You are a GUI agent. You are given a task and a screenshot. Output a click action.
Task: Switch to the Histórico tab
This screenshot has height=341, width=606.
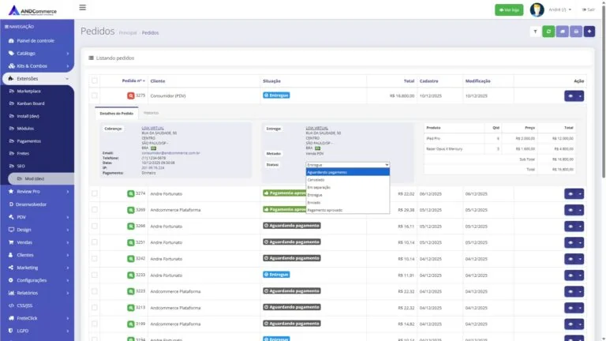coord(151,113)
